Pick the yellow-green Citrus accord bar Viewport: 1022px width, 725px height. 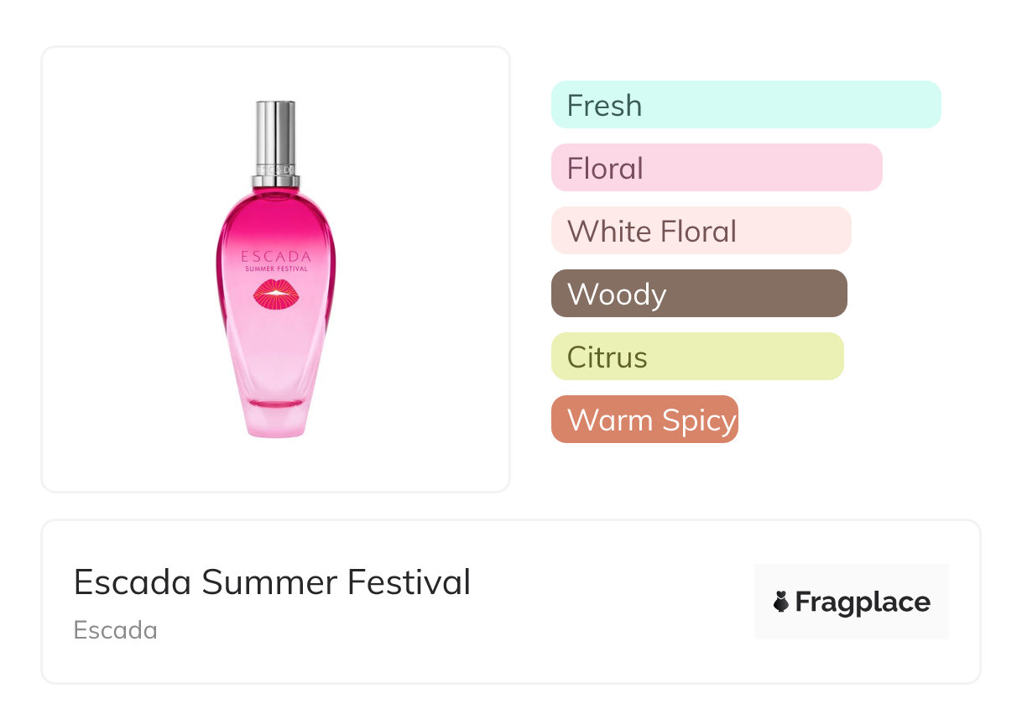point(696,357)
